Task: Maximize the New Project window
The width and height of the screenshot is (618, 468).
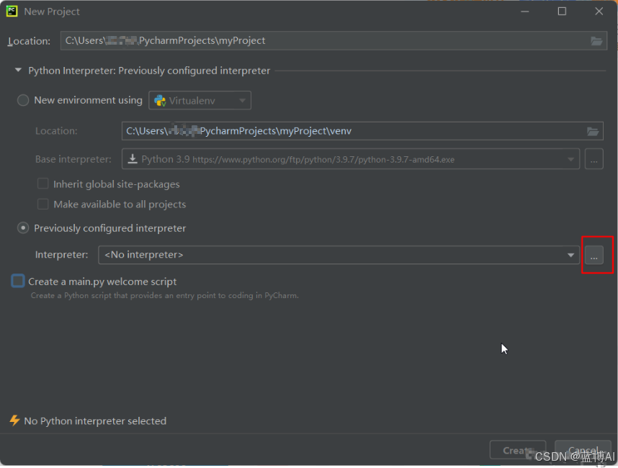Action: [x=562, y=12]
